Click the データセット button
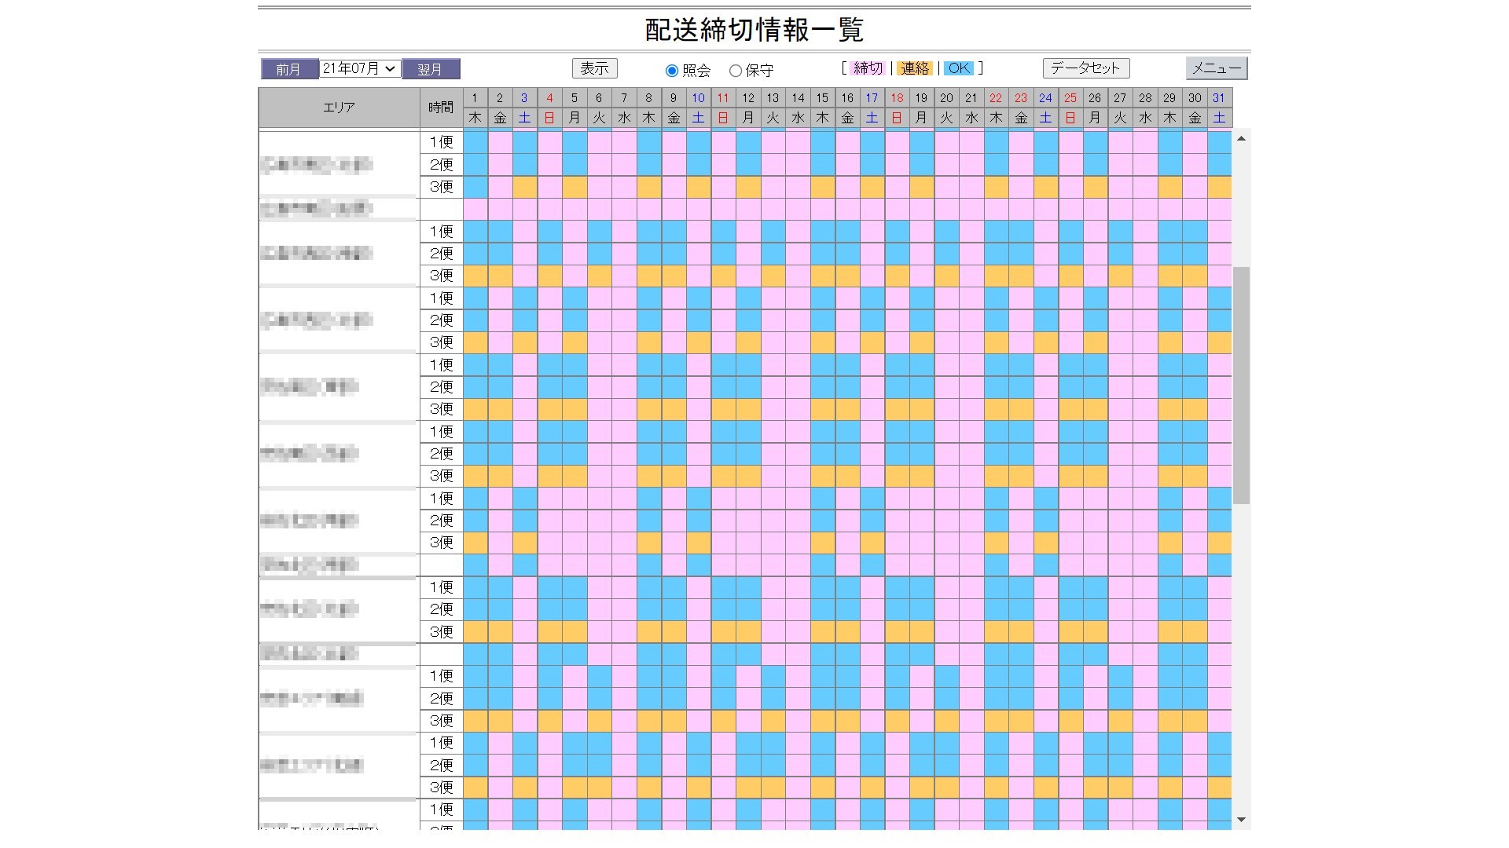The height and width of the screenshot is (848, 1509). [x=1086, y=68]
